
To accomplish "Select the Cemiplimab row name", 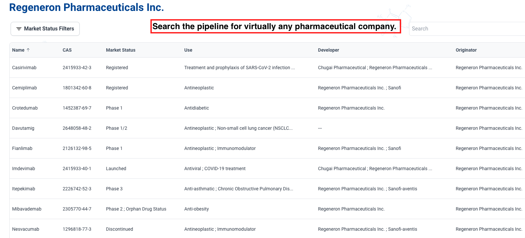I will point(25,88).
